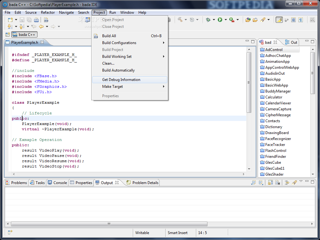Open dropdown arrow next to External Tools icon

click(x=237, y=20)
